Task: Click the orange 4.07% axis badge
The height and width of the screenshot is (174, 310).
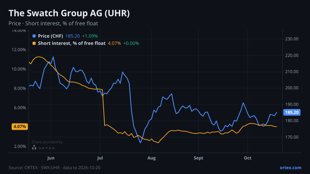Action: (20, 127)
